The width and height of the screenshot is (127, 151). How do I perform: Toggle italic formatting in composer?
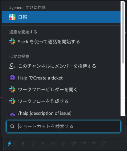coord(33,144)
